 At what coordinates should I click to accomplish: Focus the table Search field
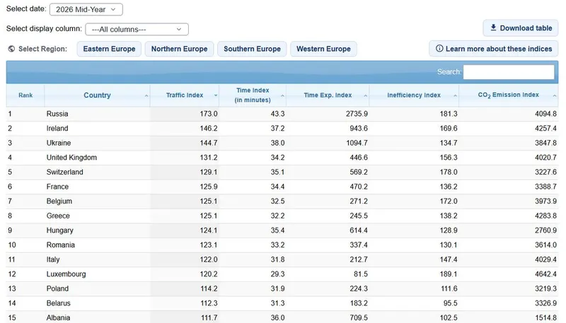coord(509,71)
